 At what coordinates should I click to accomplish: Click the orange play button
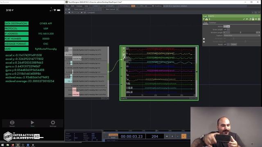tap(184, 136)
